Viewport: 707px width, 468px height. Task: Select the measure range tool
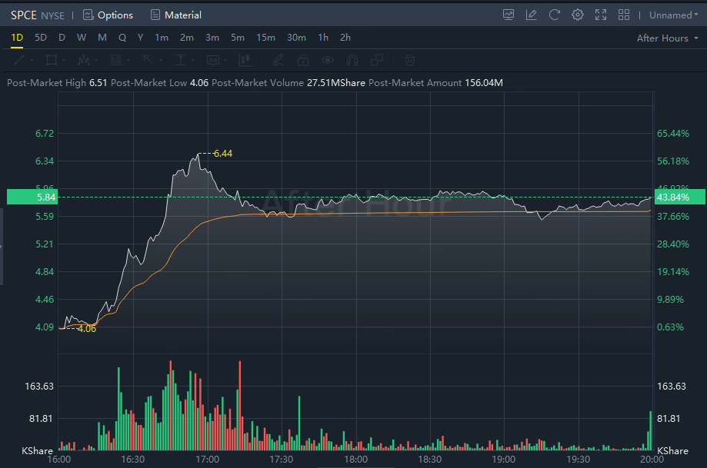tap(180, 60)
